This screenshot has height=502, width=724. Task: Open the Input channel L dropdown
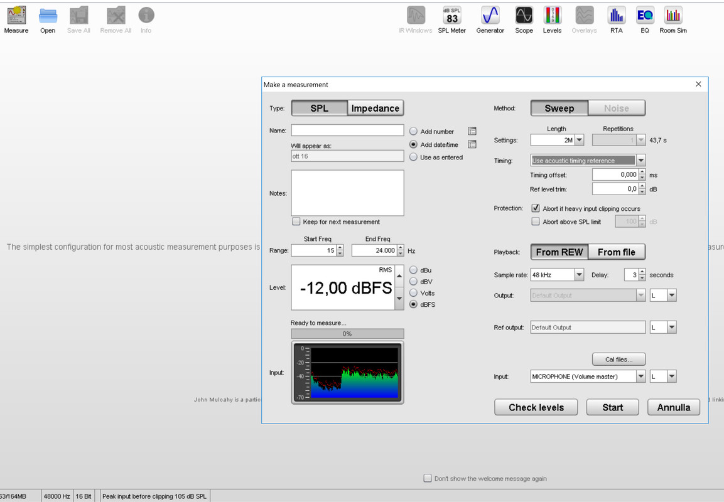tap(672, 376)
